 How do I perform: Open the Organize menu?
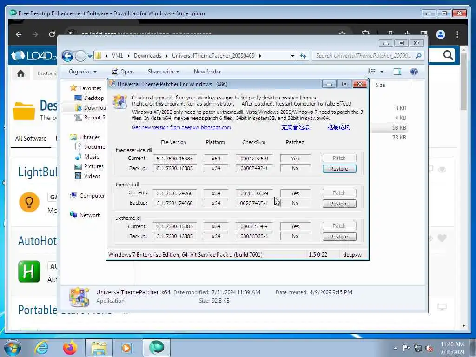coord(83,72)
